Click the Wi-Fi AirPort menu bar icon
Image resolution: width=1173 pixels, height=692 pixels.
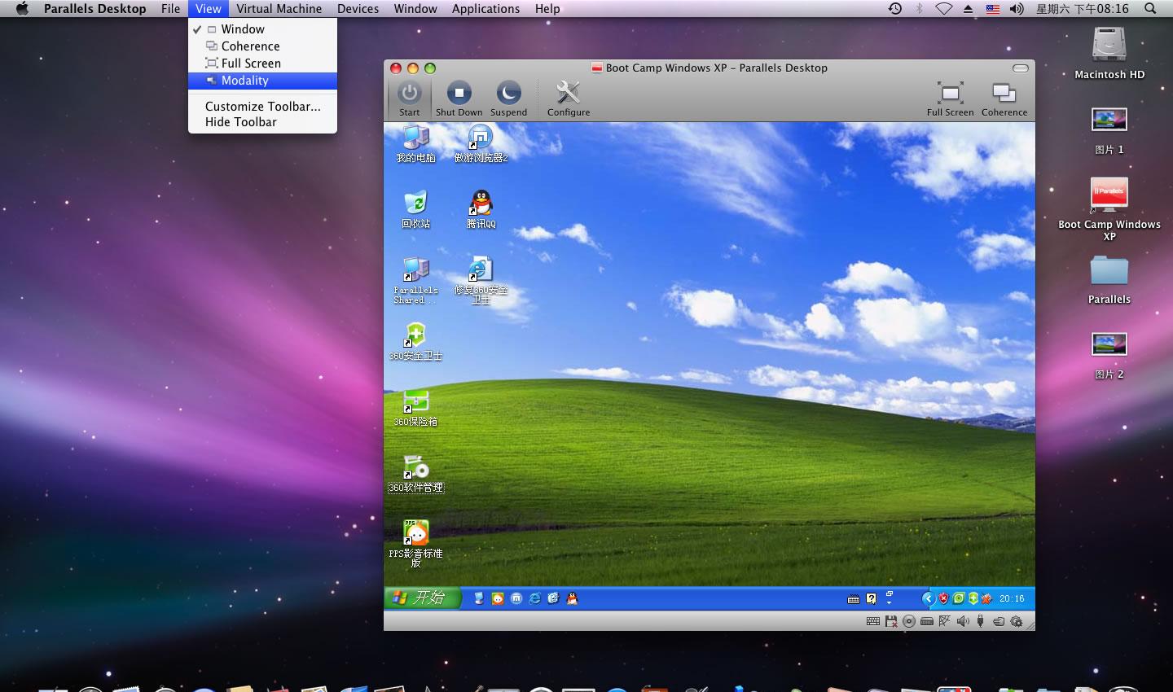[943, 9]
